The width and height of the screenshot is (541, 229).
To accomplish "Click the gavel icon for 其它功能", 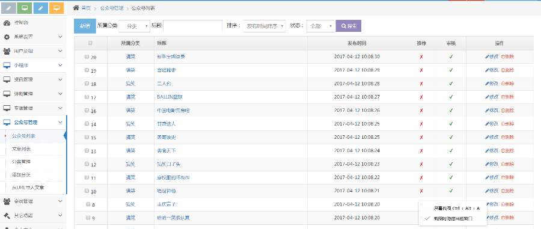I will pyautogui.click(x=7, y=216).
